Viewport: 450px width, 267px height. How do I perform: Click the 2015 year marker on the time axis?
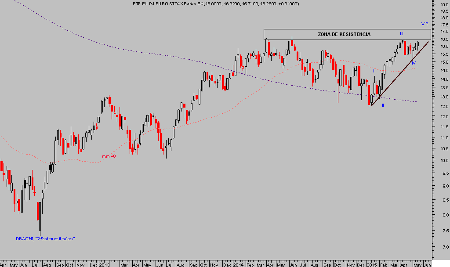372,265
